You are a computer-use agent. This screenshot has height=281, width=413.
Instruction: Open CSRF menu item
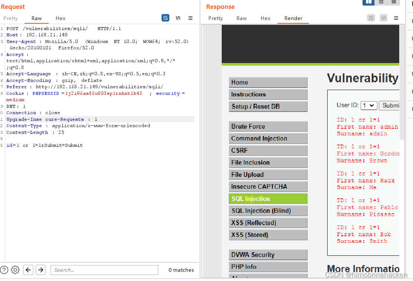click(268, 151)
